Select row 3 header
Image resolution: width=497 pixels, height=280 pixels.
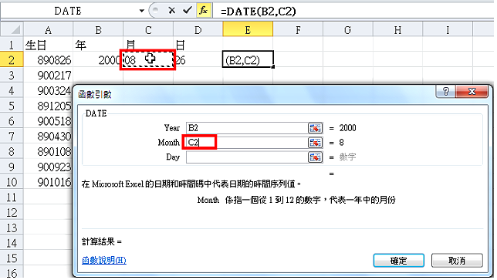coord(12,75)
